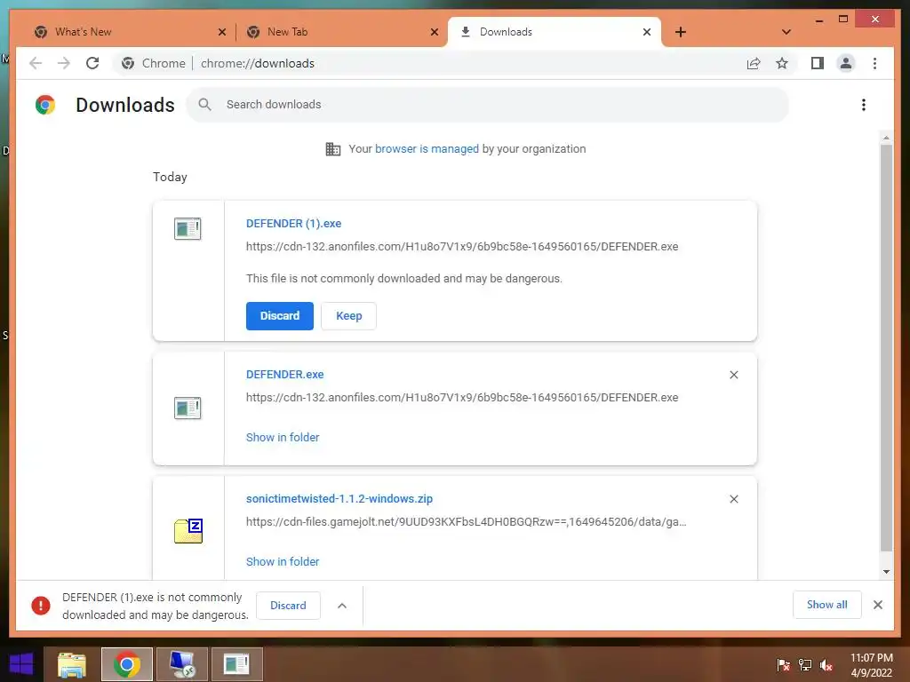910x682 pixels.
Task: Open the DEFENDER.exe file name link
Action: click(x=285, y=375)
